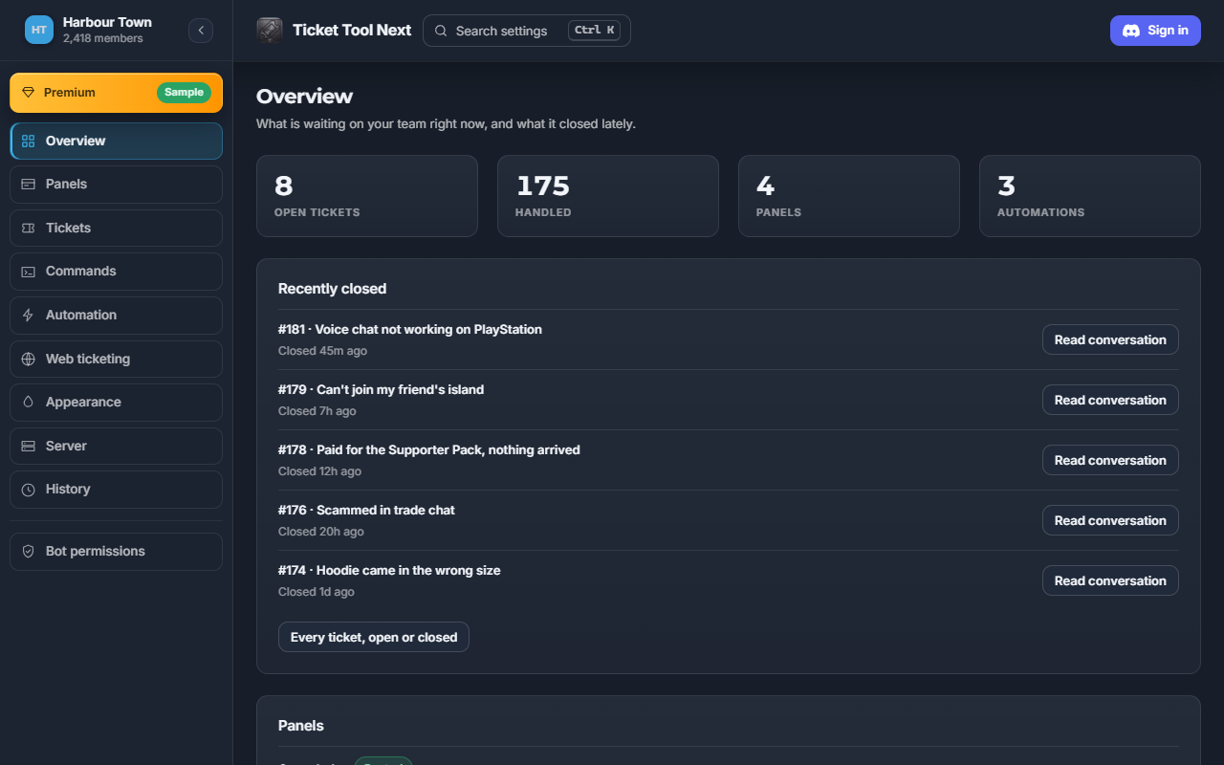Open the Tickets section label
The height and width of the screenshot is (765, 1224).
click(68, 228)
